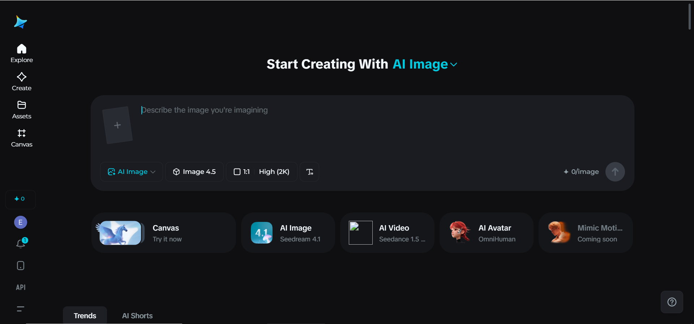Open the Explore home page
This screenshot has width=694, height=324.
click(22, 53)
